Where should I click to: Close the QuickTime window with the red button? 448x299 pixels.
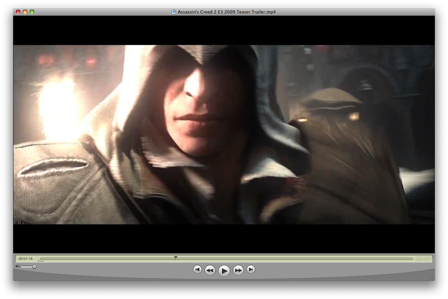pos(18,12)
